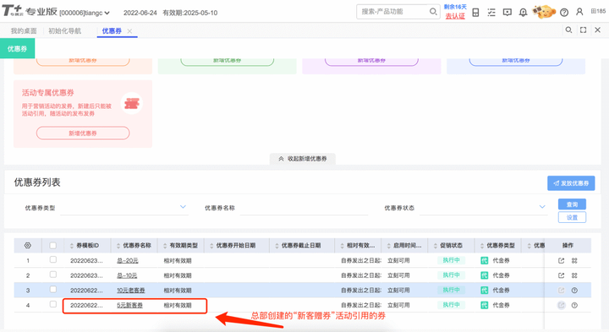This screenshot has width=609, height=332.
Task: Click 执行中 status in 总-20元 row
Action: pos(451,260)
